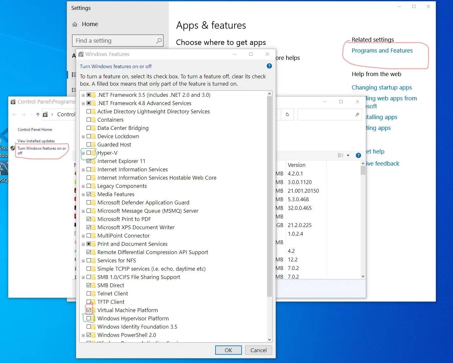Click the folder icon beside Media Features

click(93, 194)
